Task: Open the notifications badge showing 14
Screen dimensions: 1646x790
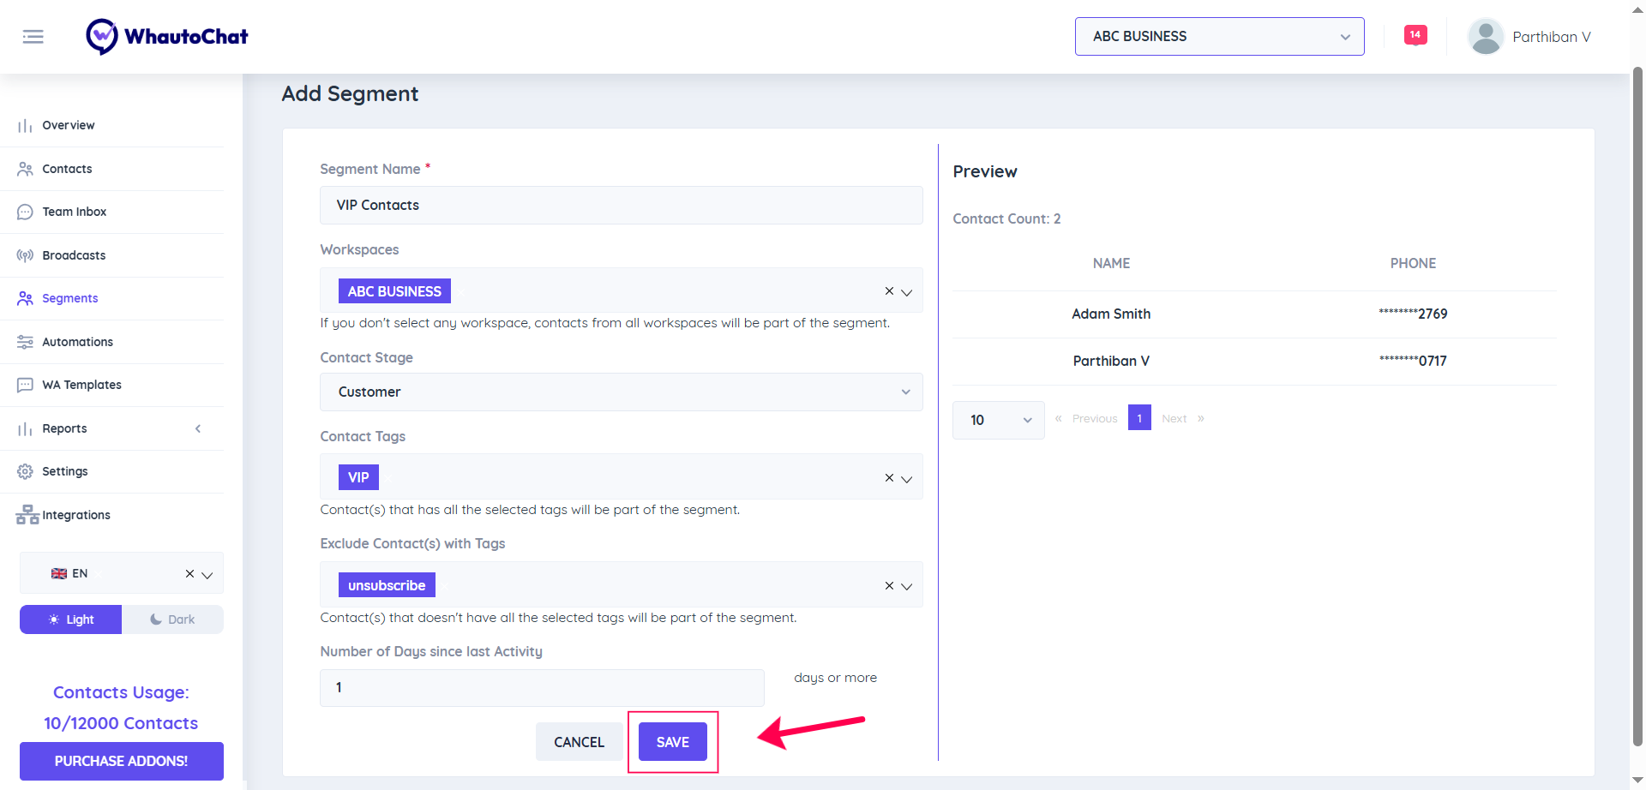Action: (x=1415, y=35)
